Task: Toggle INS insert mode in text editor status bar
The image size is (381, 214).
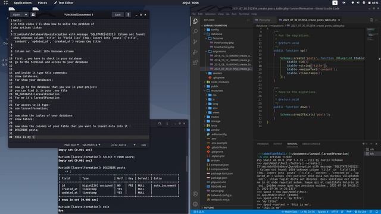Action: coord(143,145)
